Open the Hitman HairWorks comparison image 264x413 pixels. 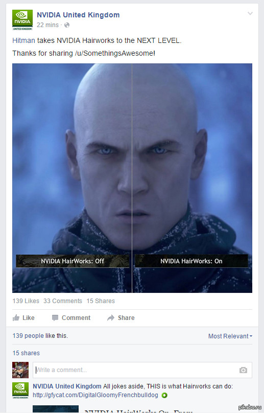tap(132, 178)
